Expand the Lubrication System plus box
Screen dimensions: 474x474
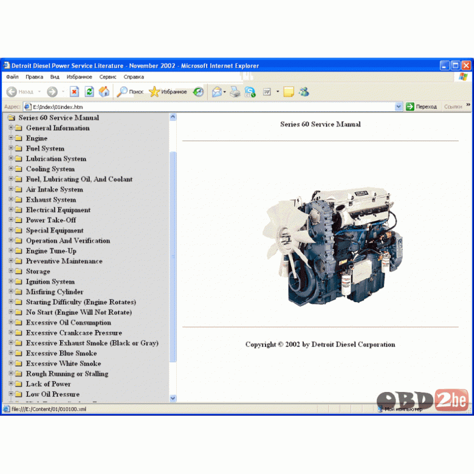click(x=11, y=159)
